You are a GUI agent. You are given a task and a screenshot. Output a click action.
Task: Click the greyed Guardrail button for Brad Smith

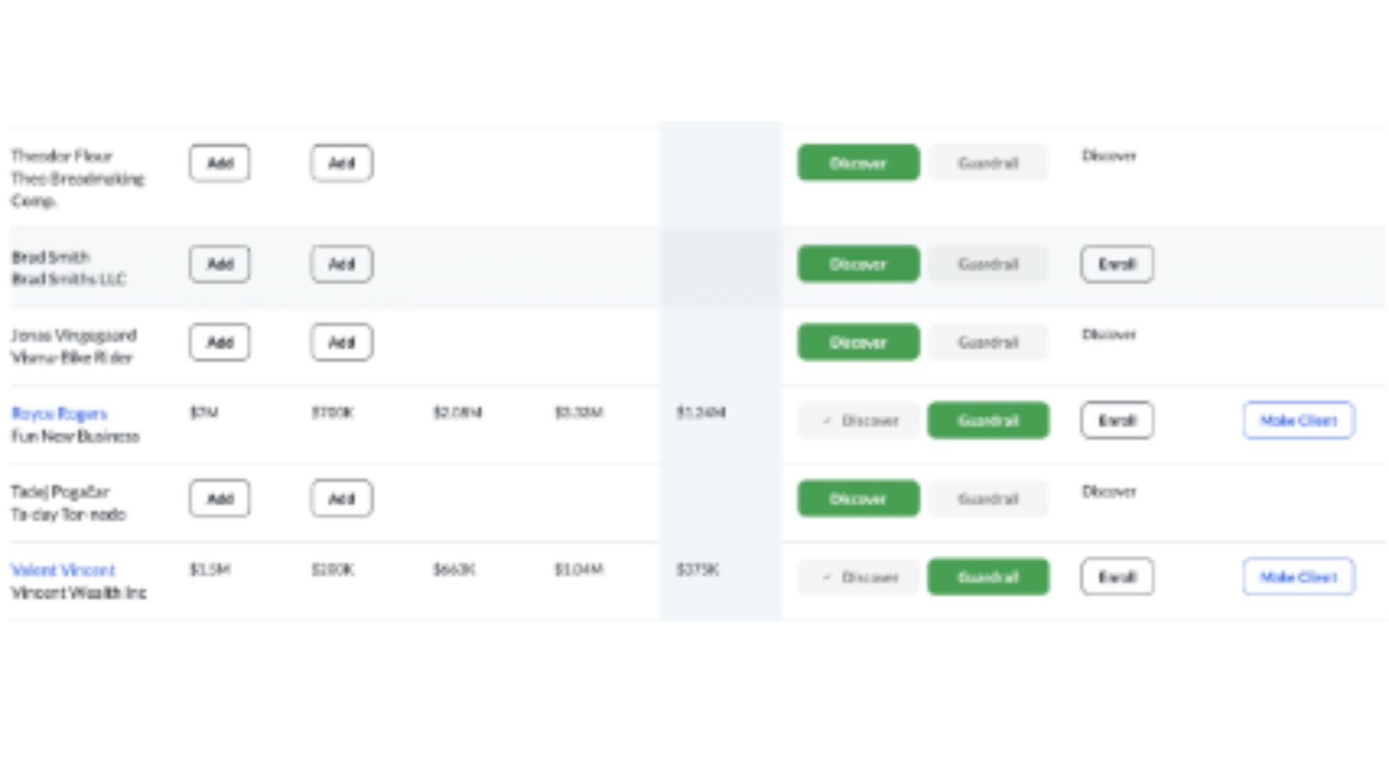click(x=987, y=264)
